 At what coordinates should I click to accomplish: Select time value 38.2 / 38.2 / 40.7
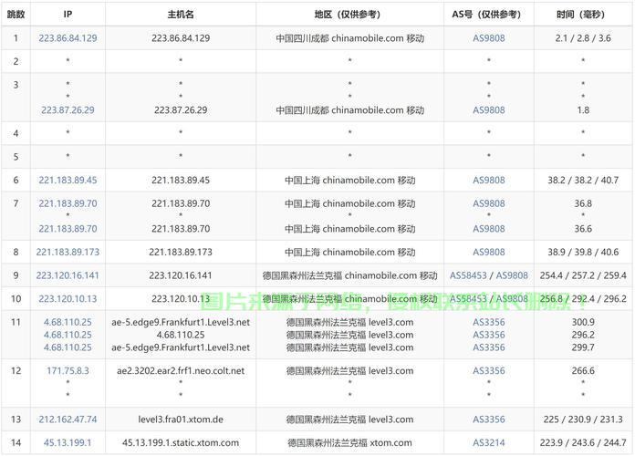point(583,180)
